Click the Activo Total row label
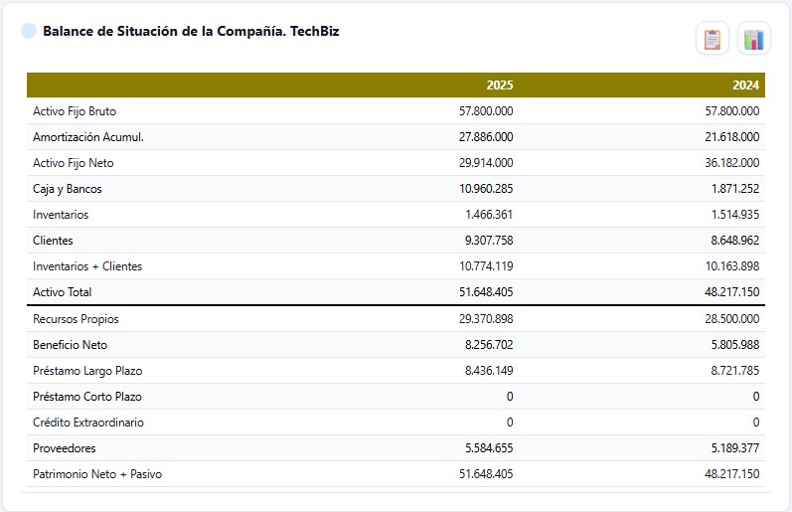 point(63,291)
